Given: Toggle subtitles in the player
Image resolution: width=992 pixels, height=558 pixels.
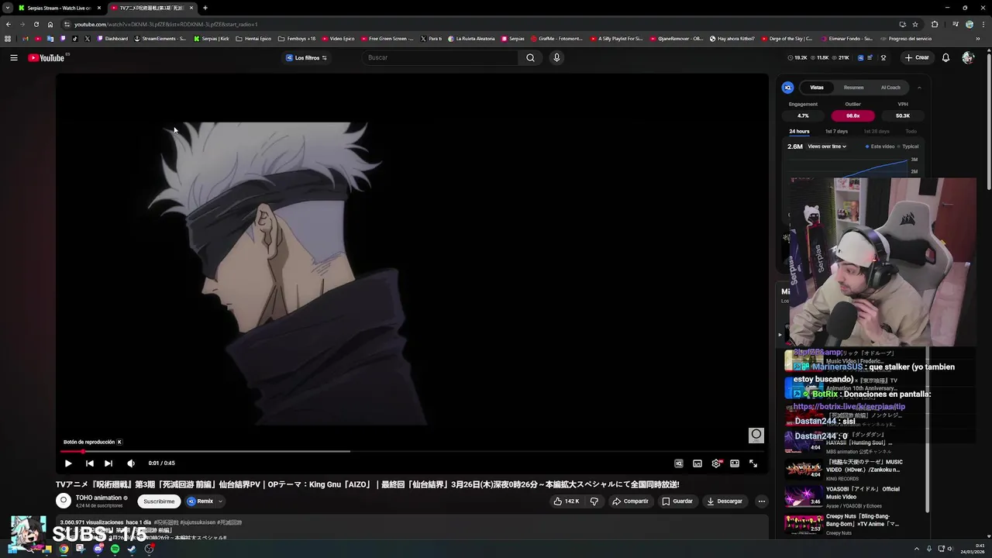Looking at the screenshot, I should [697, 463].
